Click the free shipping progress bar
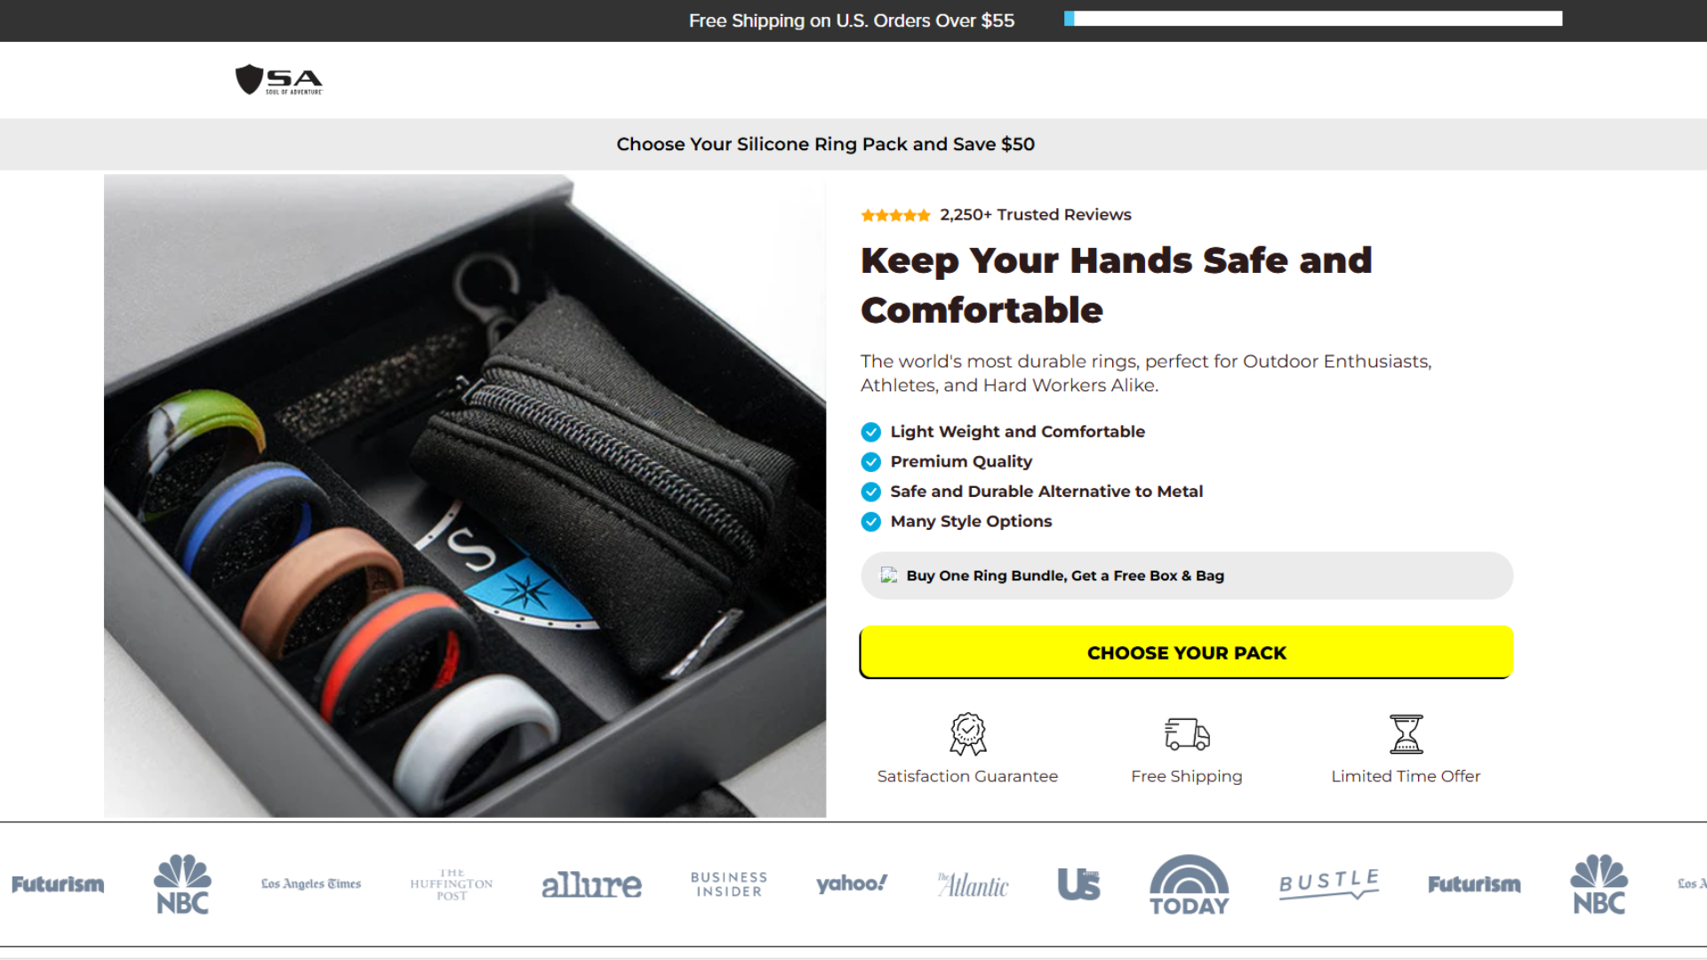1707x960 pixels. [1313, 19]
